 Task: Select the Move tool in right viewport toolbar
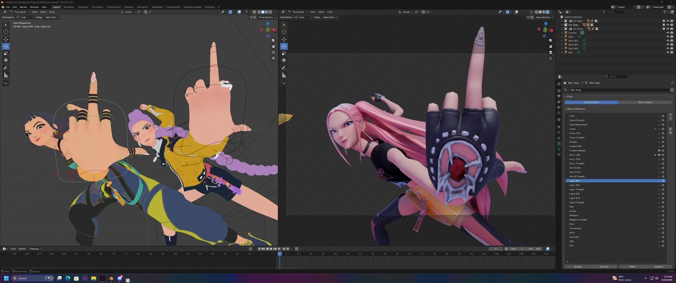coord(284,39)
